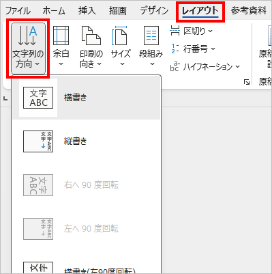The width and height of the screenshot is (272, 274).
Task: Click the サイズ page size icon
Action: pos(119,36)
